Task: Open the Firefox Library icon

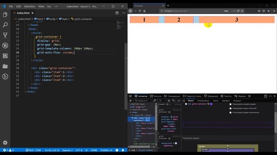Action: pos(259,11)
